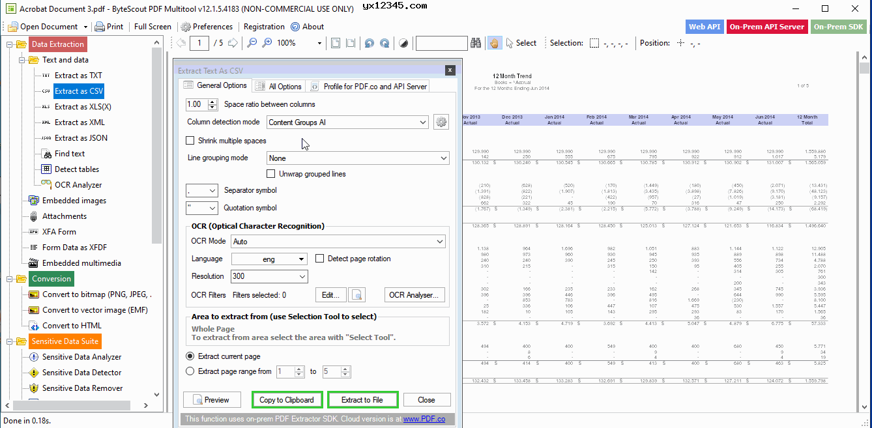The width and height of the screenshot is (872, 428).
Task: Select Detect tables in the tree
Action: pyautogui.click(x=77, y=169)
